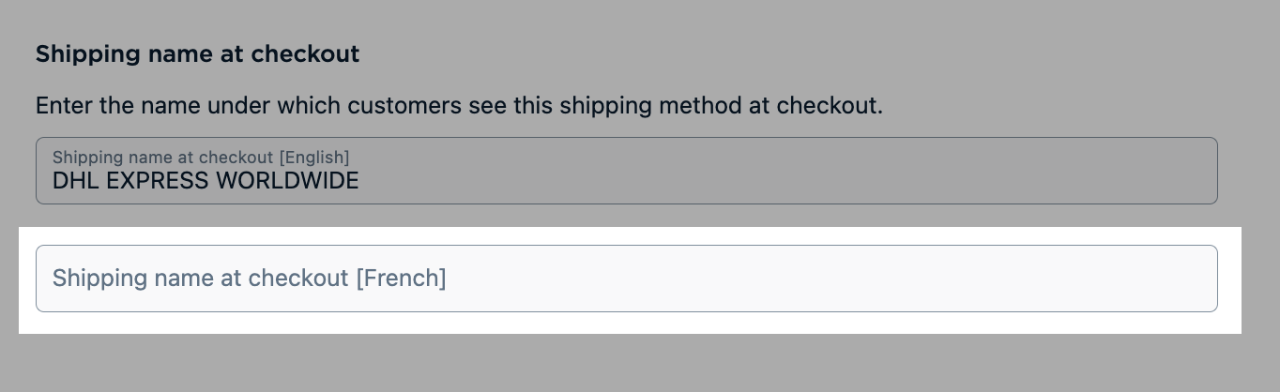This screenshot has height=392, width=1280.
Task: Click the '[French]' placeholder text
Action: click(x=401, y=279)
